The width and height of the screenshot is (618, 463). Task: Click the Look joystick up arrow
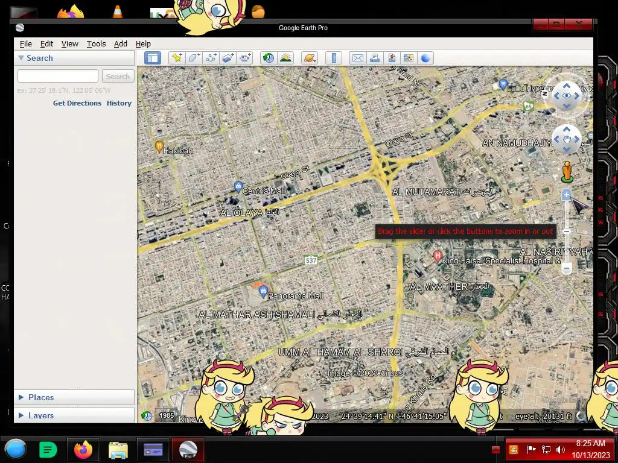566,86
